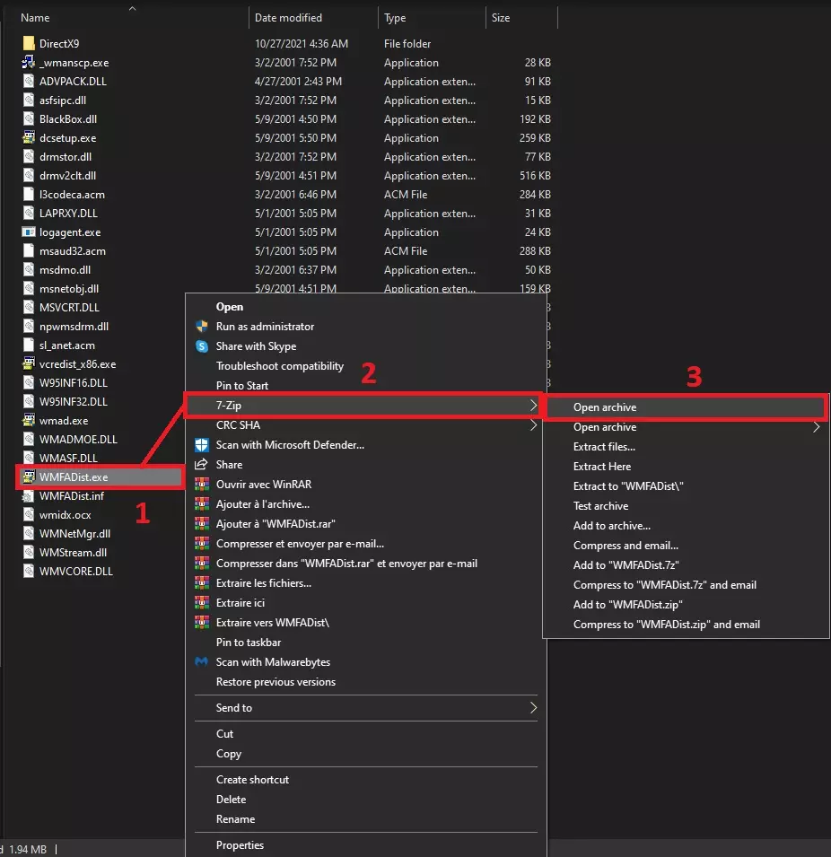Choose Add to "WMFADist.zip"

(x=627, y=605)
